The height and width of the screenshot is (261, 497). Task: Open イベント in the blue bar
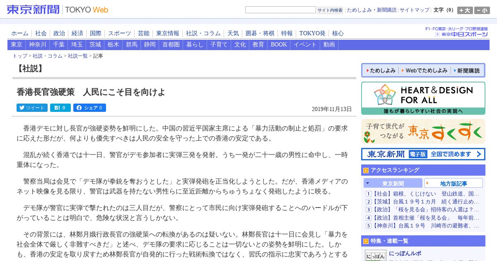coord(305,45)
